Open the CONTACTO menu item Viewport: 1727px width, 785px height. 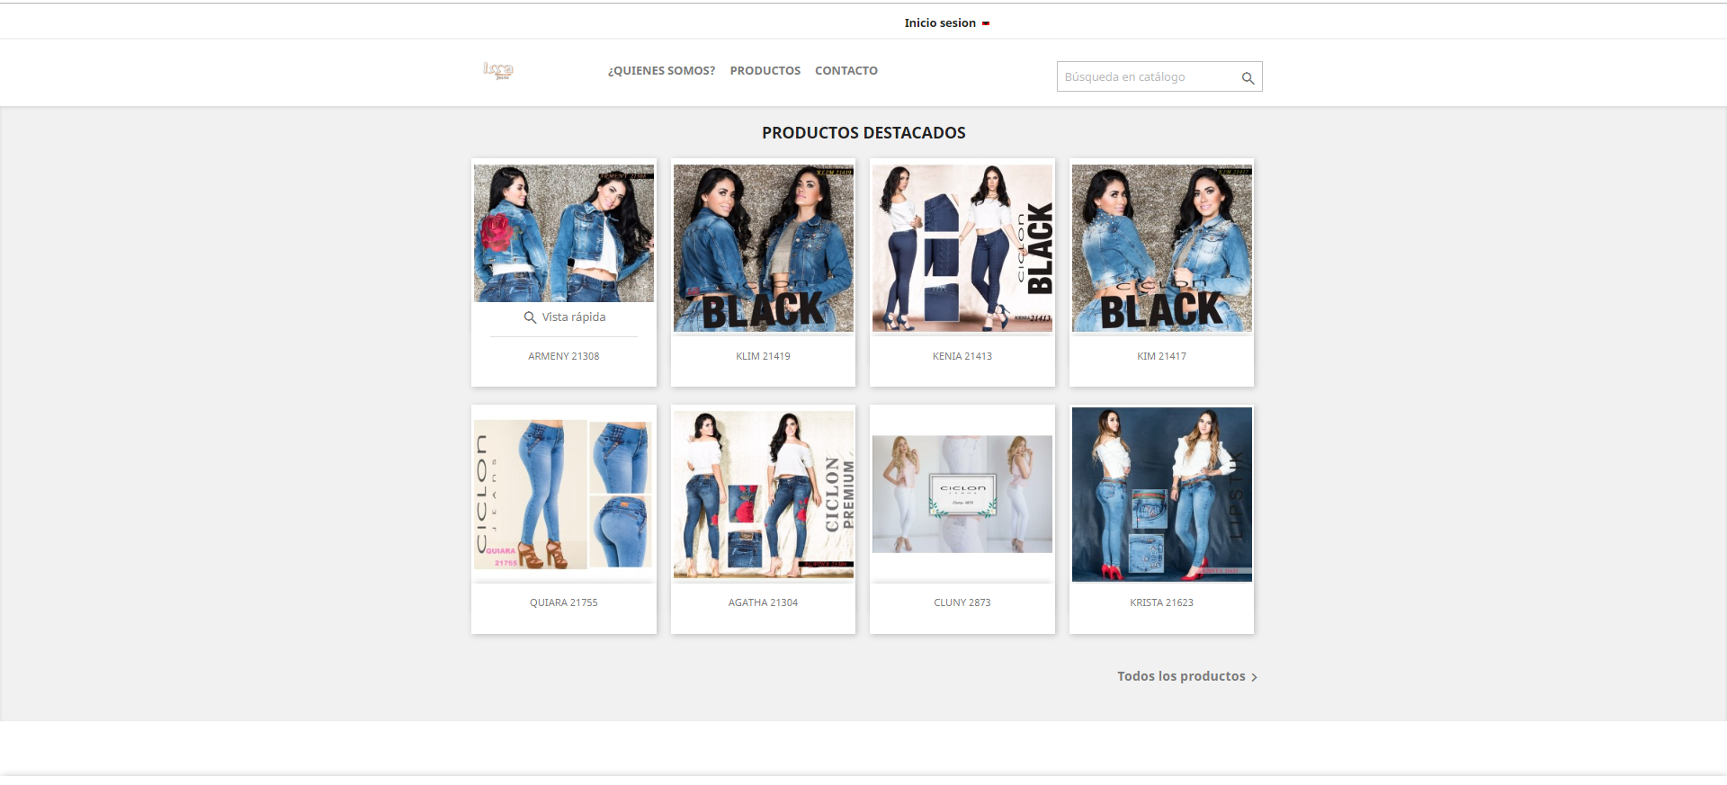[846, 71]
